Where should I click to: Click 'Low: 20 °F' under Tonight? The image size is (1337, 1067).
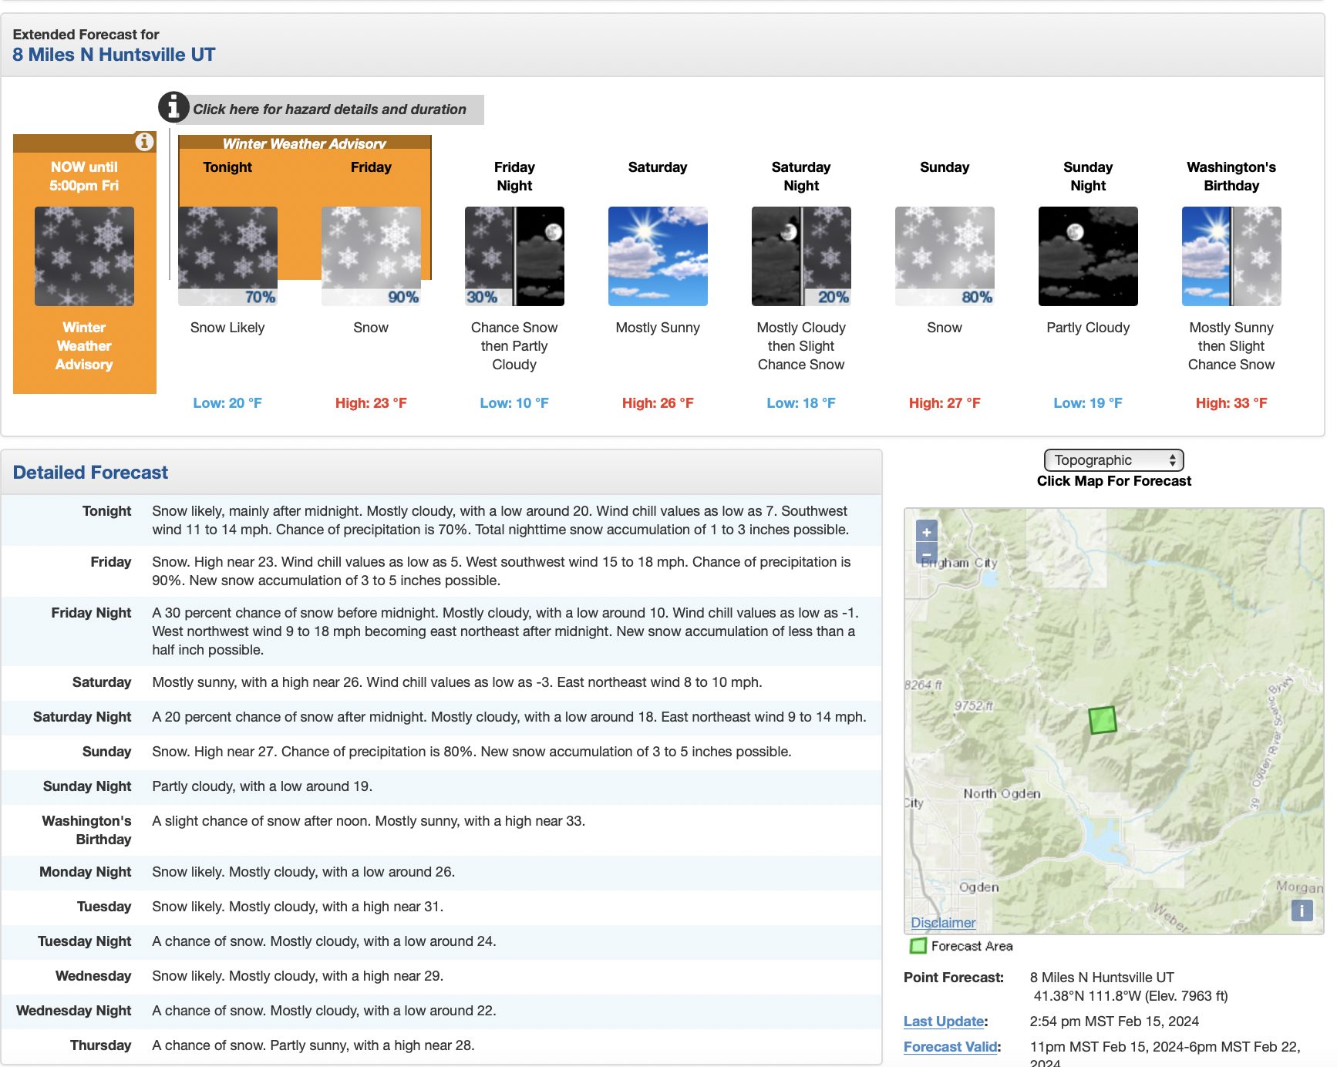227,403
